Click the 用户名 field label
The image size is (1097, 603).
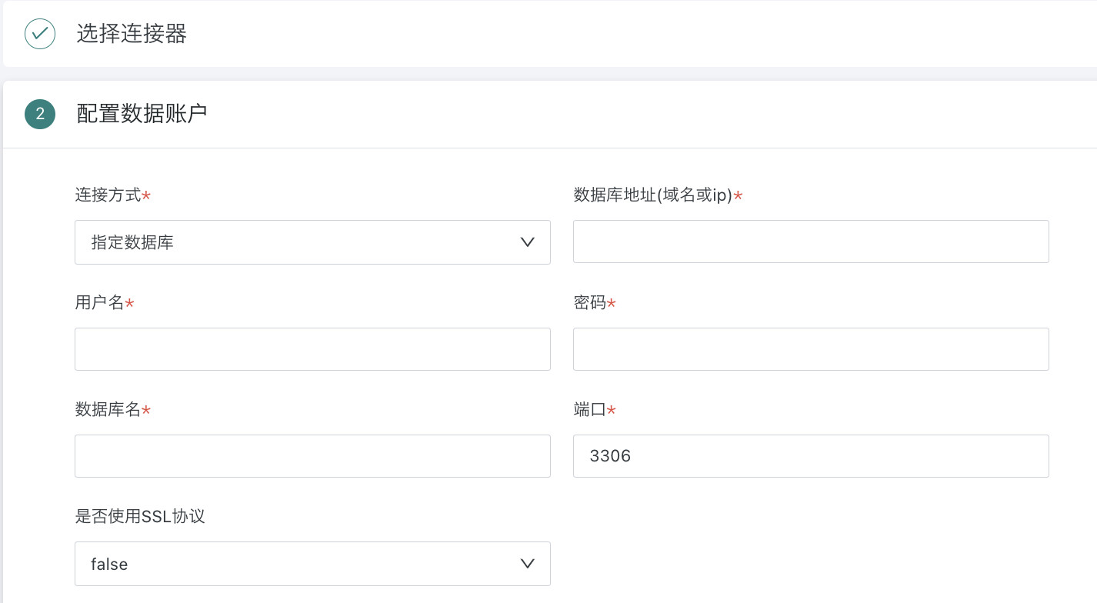coord(99,303)
